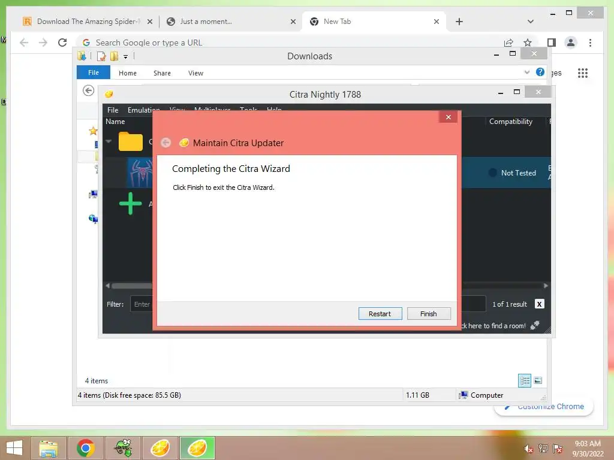
Task: Close the Just a moment tab
Action: click(293, 22)
